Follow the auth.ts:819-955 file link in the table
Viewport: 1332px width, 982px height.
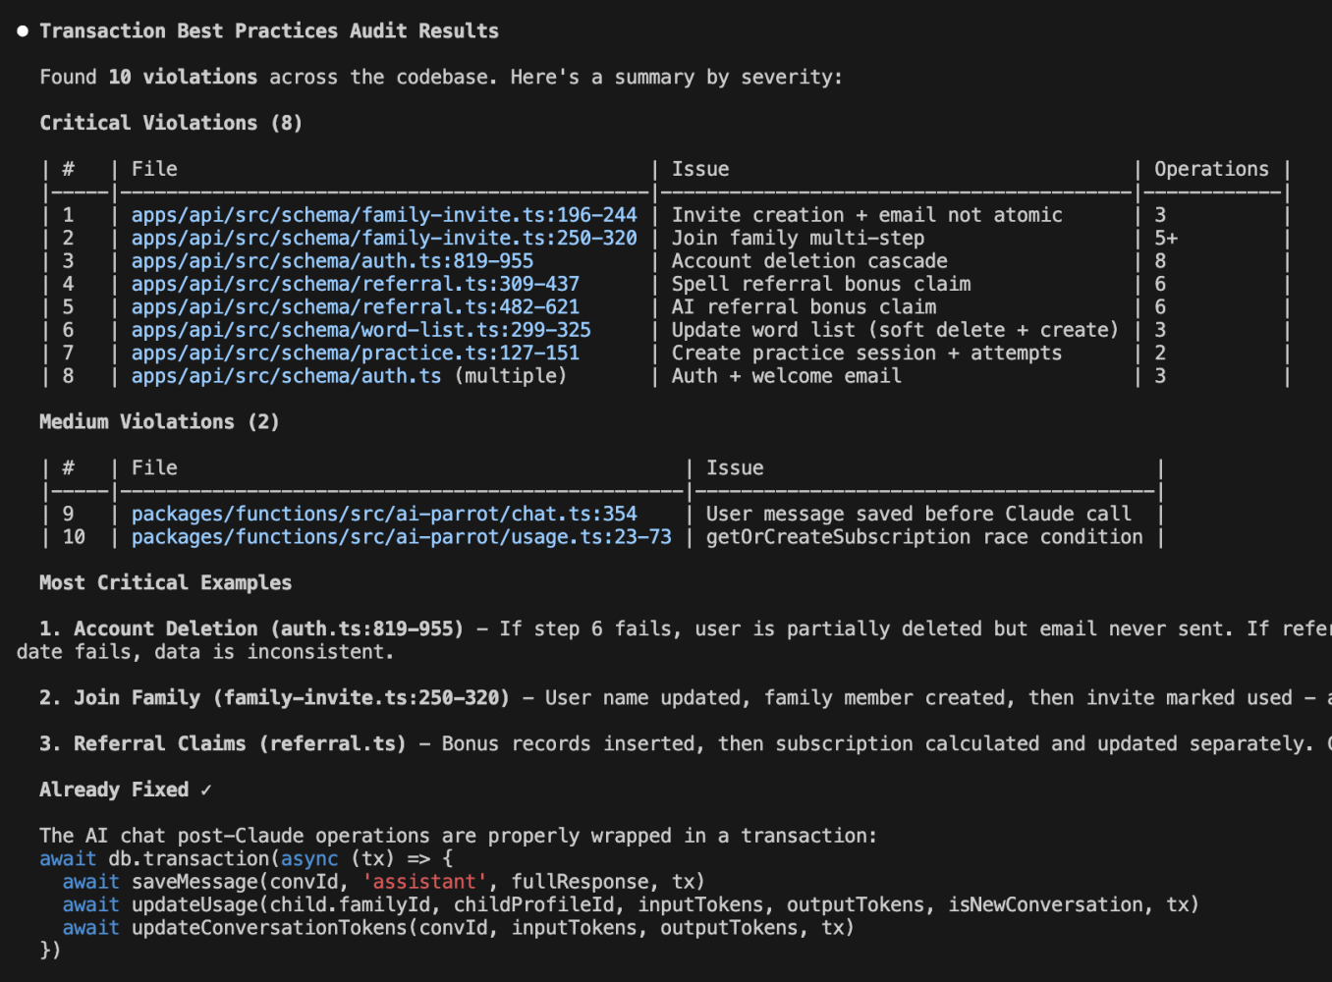(x=332, y=261)
